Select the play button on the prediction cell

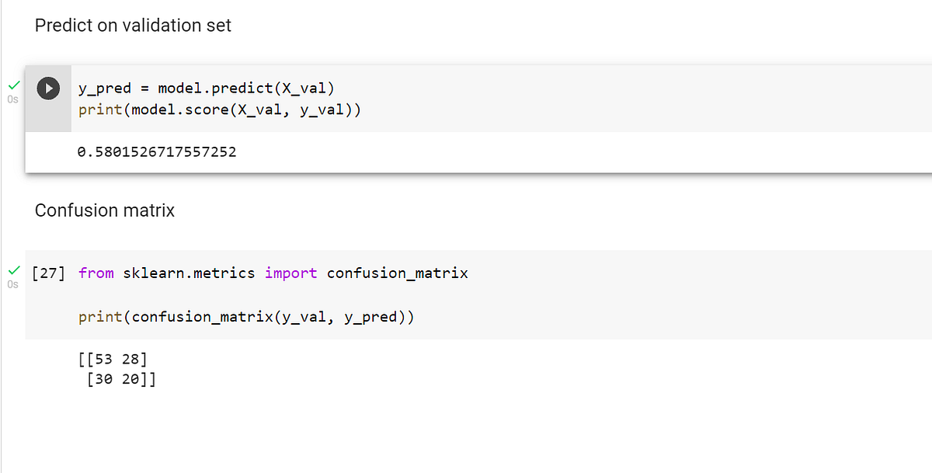pos(47,88)
